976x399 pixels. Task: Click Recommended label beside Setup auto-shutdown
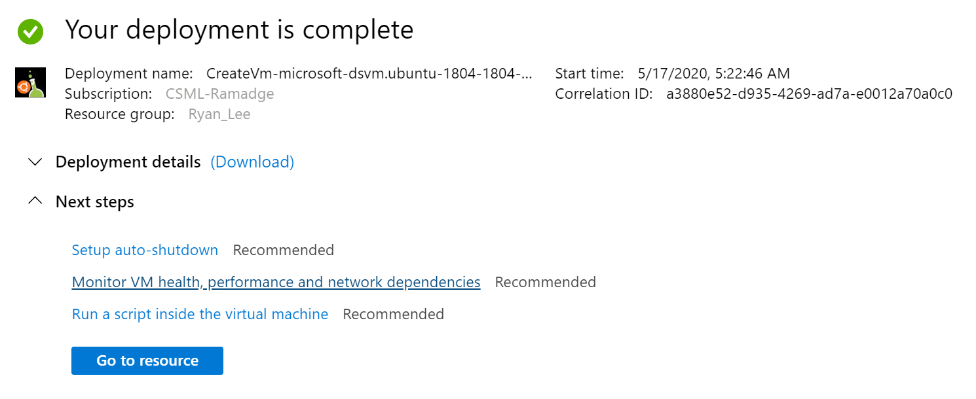click(284, 250)
